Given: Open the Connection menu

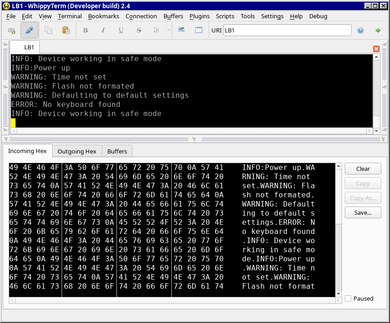Looking at the screenshot, I should tap(141, 16).
